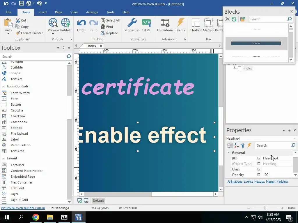This screenshot has height=223, width=298.
Task: Click the Animations link in Properties
Action: (x=235, y=181)
